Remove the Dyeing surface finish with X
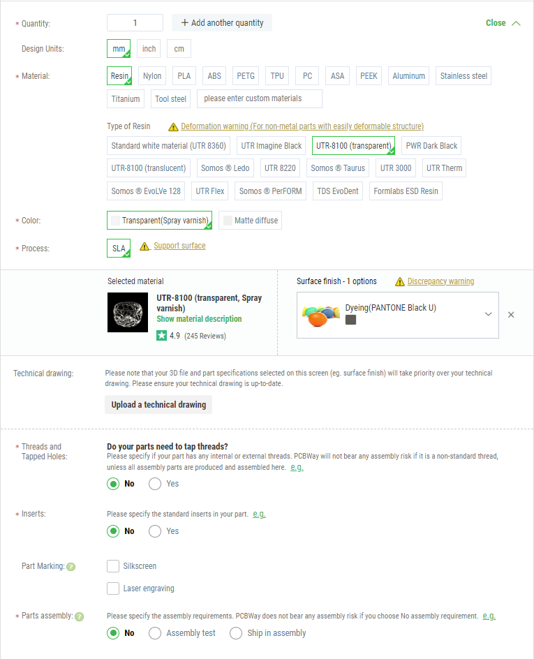This screenshot has height=659, width=534. tap(511, 315)
